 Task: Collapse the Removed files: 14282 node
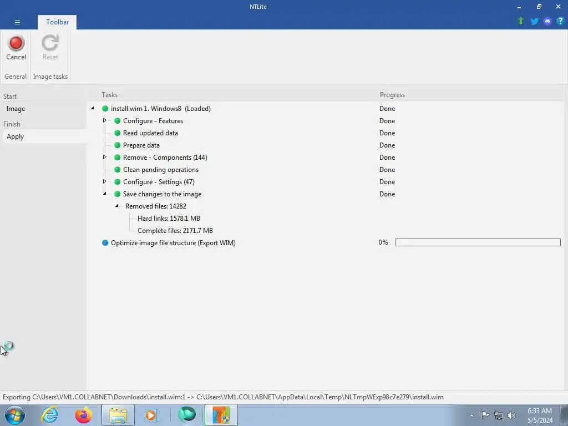(x=117, y=206)
